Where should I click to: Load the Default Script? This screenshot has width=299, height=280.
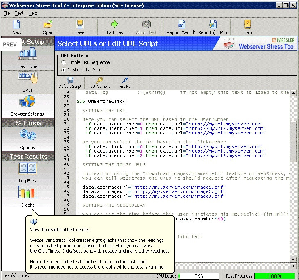(70, 83)
